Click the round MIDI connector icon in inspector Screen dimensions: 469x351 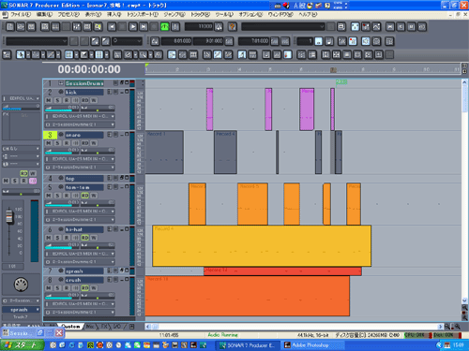click(21, 285)
